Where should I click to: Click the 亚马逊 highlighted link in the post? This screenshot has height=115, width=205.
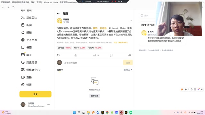[103, 28]
